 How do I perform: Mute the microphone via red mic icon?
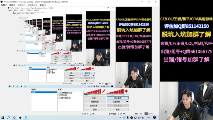pyautogui.click(x=104, y=91)
